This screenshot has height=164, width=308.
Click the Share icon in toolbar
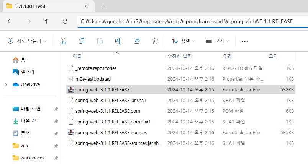pyautogui.click(x=137, y=41)
